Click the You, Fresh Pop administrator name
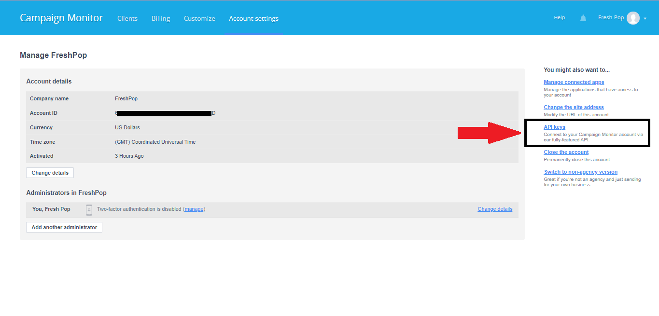659x316 pixels. 51,209
